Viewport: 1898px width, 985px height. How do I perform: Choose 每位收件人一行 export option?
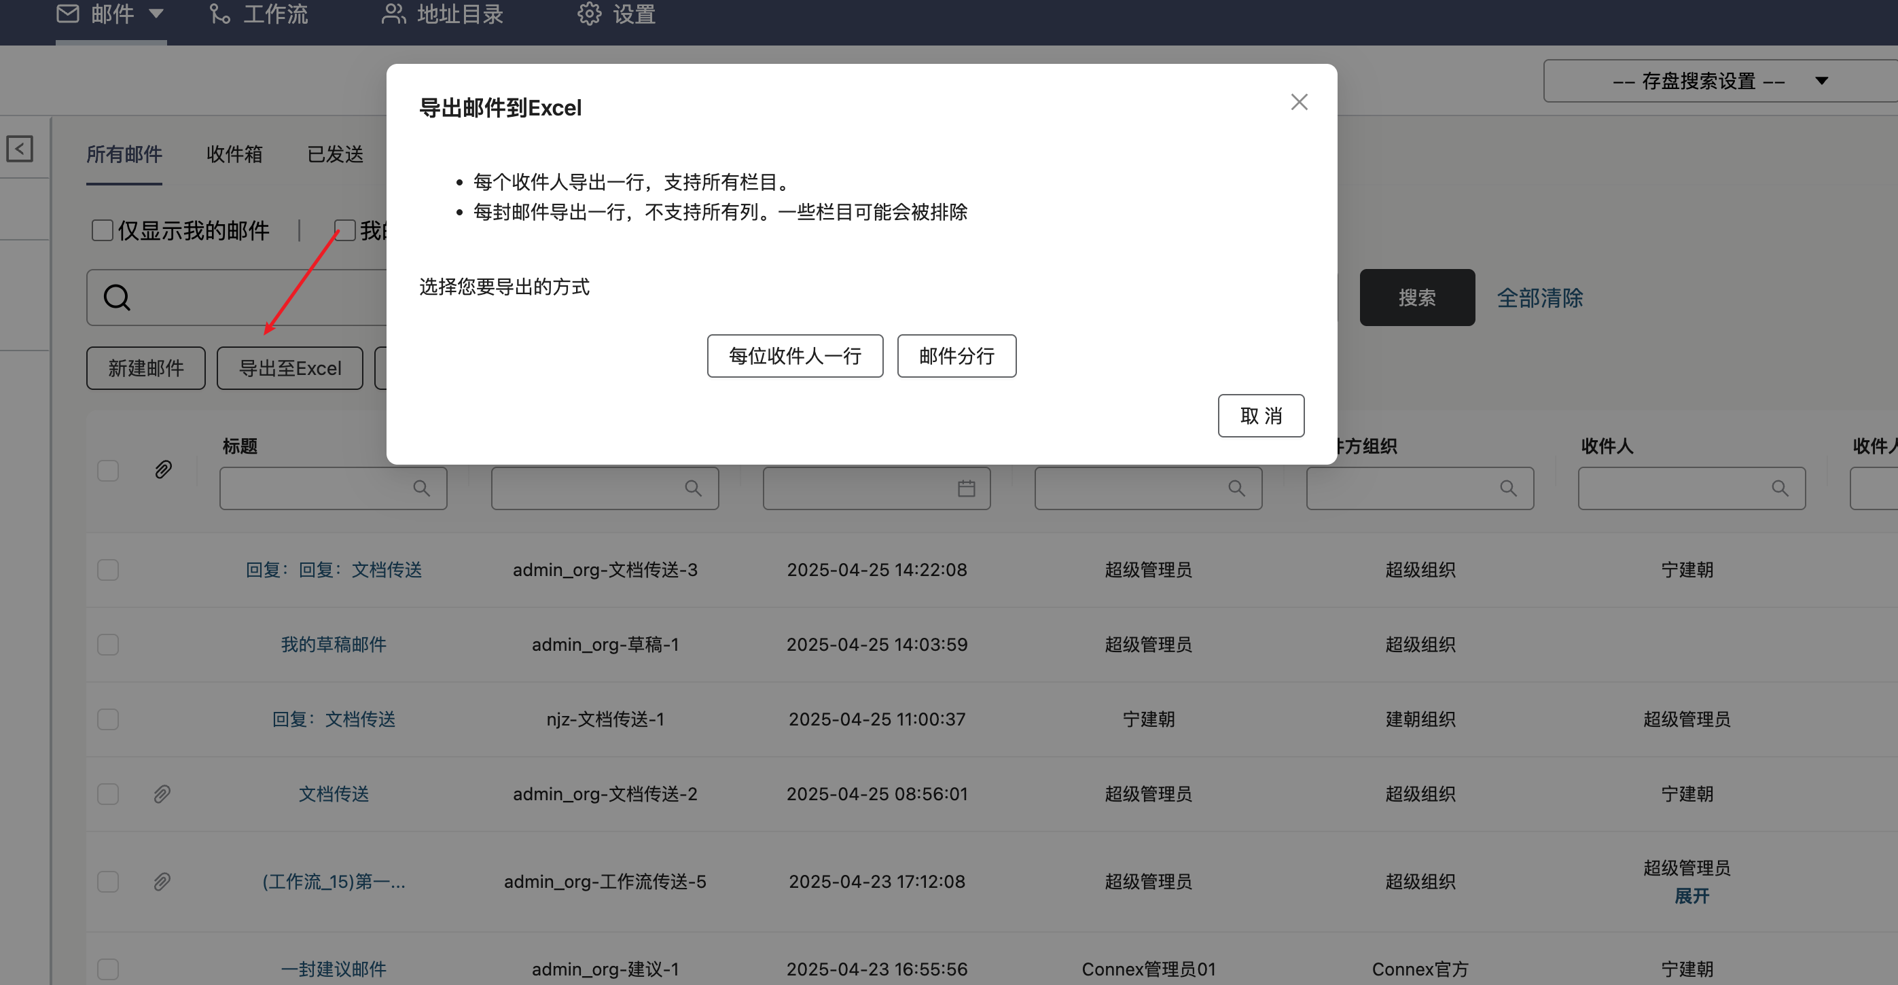pyautogui.click(x=794, y=356)
